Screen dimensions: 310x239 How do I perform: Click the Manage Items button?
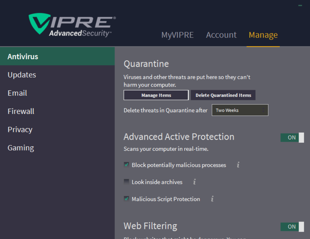156,95
